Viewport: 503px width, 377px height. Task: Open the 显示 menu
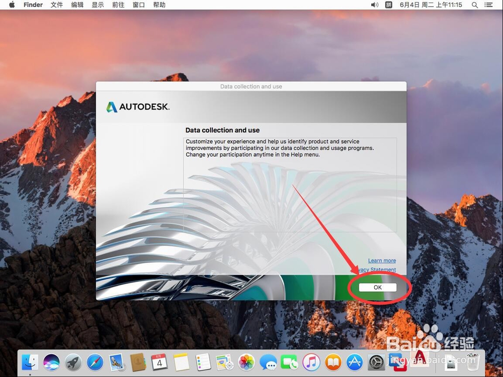point(98,5)
